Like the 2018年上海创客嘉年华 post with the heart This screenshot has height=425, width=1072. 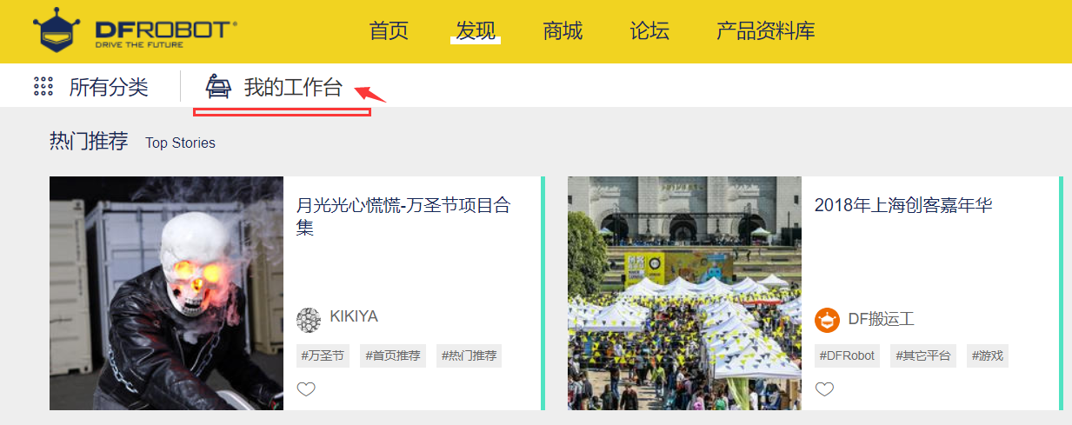[824, 389]
